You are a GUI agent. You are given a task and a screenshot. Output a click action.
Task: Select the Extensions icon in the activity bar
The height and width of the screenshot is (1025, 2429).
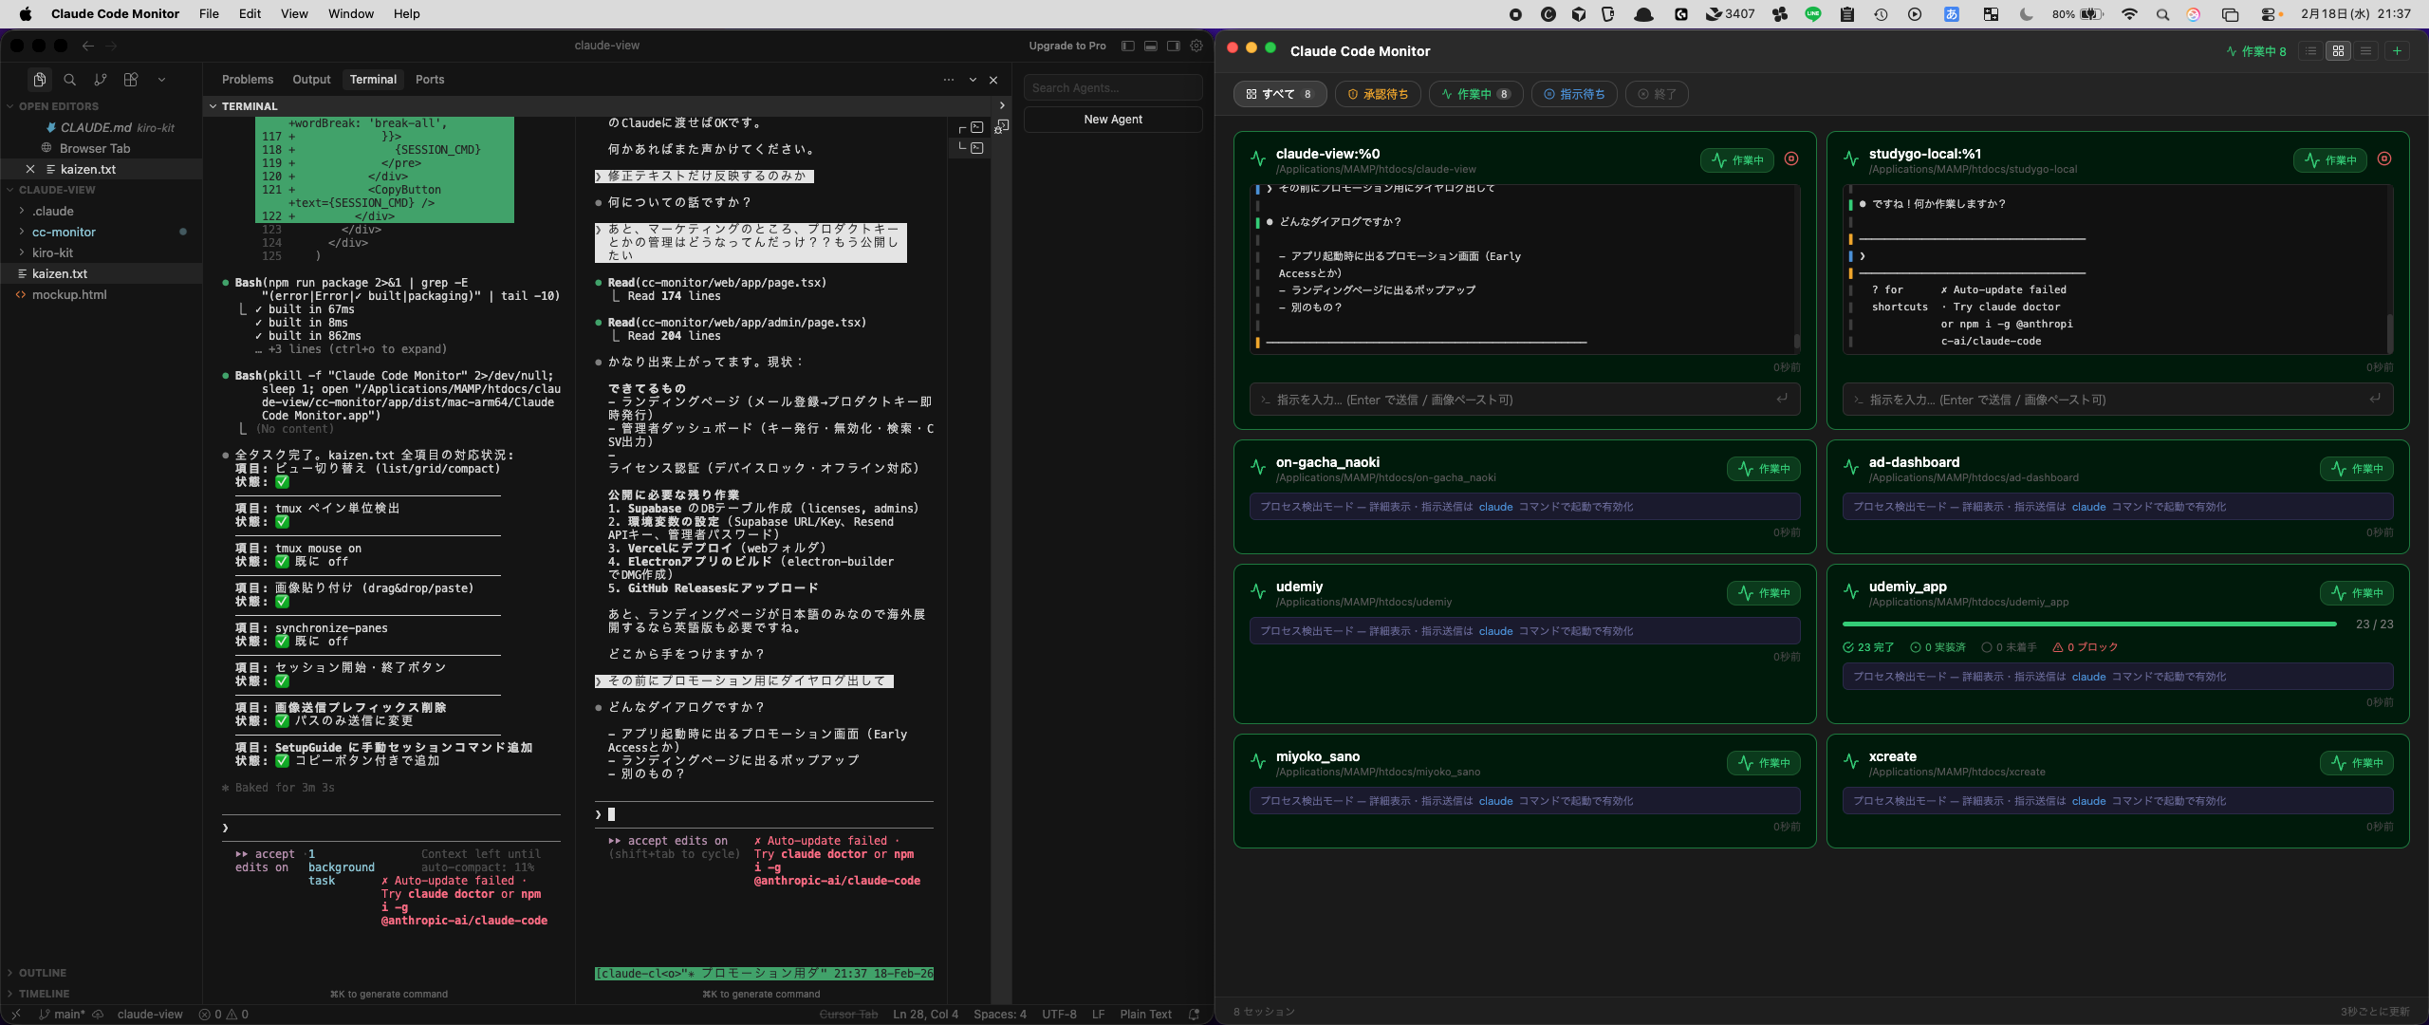pyautogui.click(x=131, y=79)
